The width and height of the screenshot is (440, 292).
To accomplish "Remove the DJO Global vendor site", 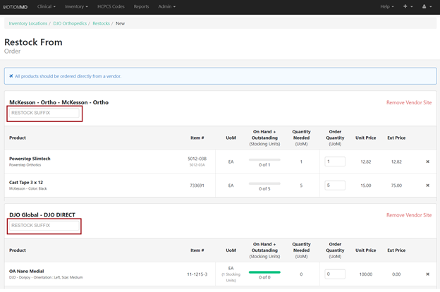I will click(x=408, y=214).
